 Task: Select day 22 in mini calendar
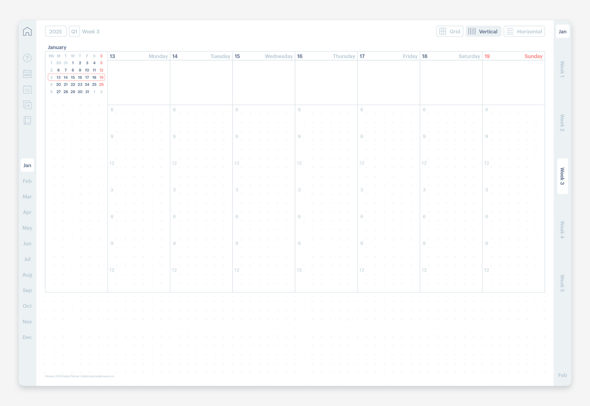[x=73, y=85]
